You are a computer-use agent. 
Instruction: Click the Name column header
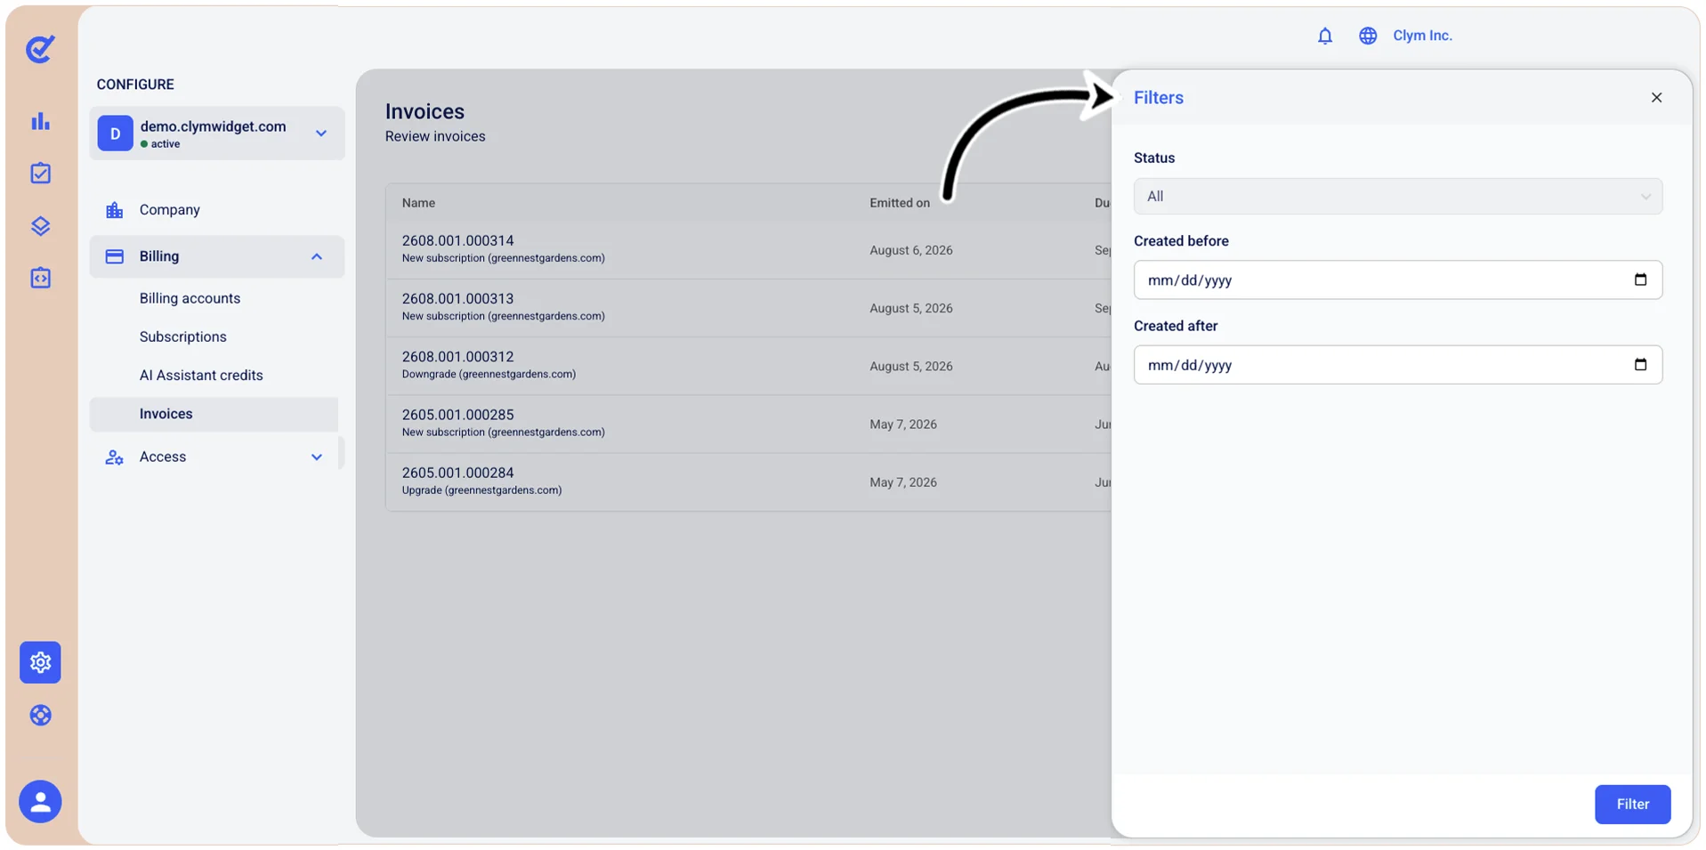point(418,203)
